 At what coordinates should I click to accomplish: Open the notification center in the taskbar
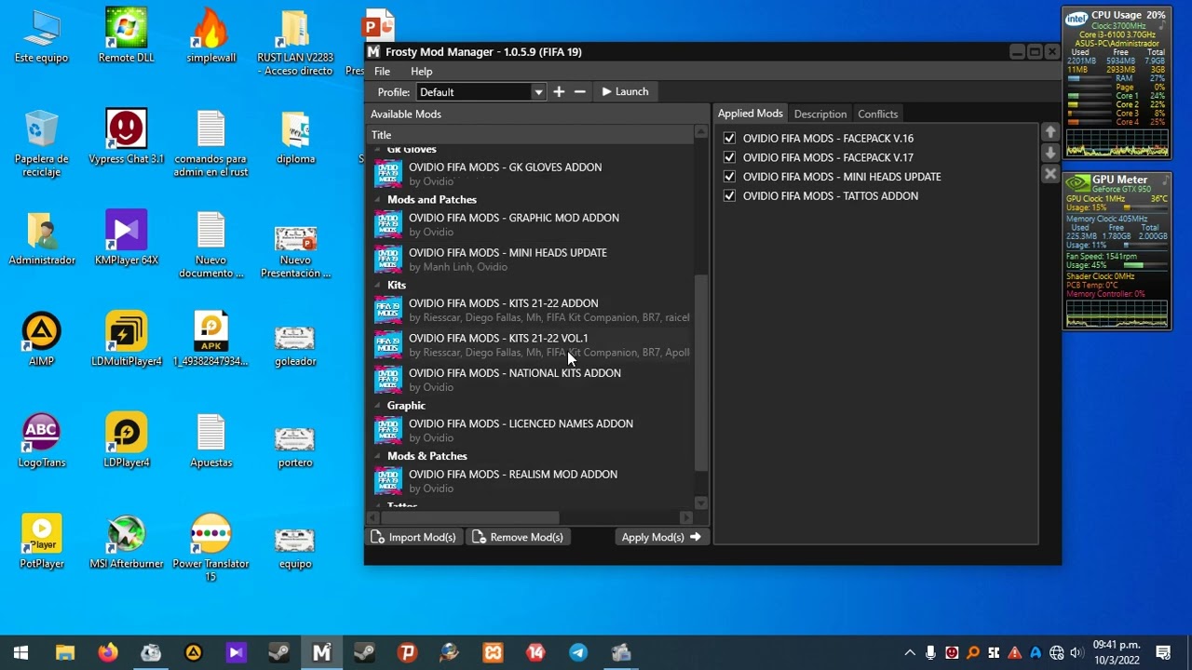point(1163,652)
